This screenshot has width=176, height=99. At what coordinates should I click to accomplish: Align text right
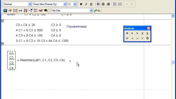point(108,4)
